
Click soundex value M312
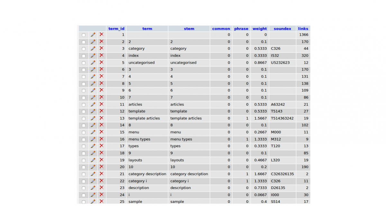point(276,139)
